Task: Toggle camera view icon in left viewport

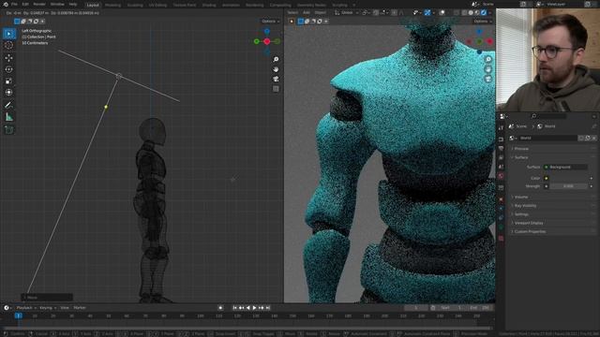Action: click(x=276, y=79)
